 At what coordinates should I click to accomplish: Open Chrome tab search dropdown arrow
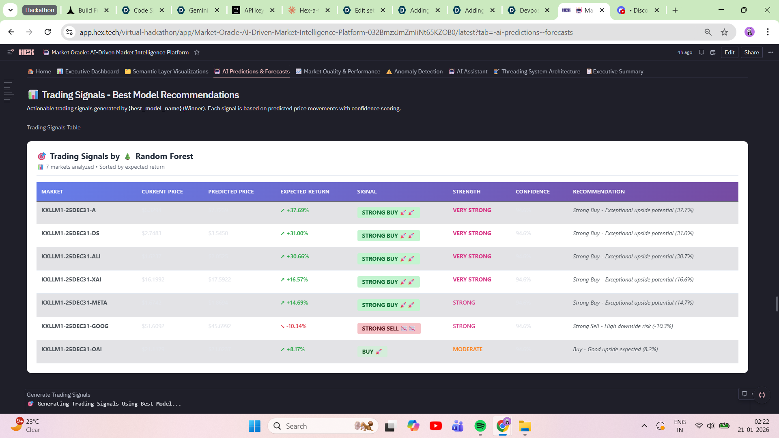coord(11,10)
